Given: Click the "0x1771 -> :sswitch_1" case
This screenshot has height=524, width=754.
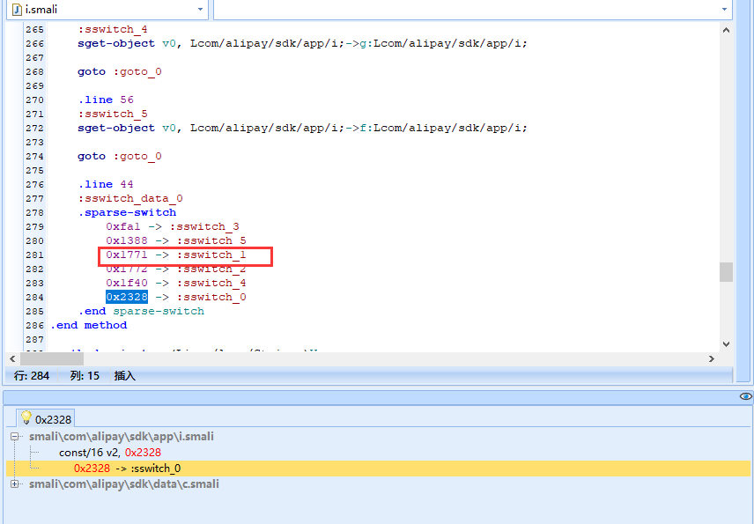Looking at the screenshot, I should (x=176, y=255).
